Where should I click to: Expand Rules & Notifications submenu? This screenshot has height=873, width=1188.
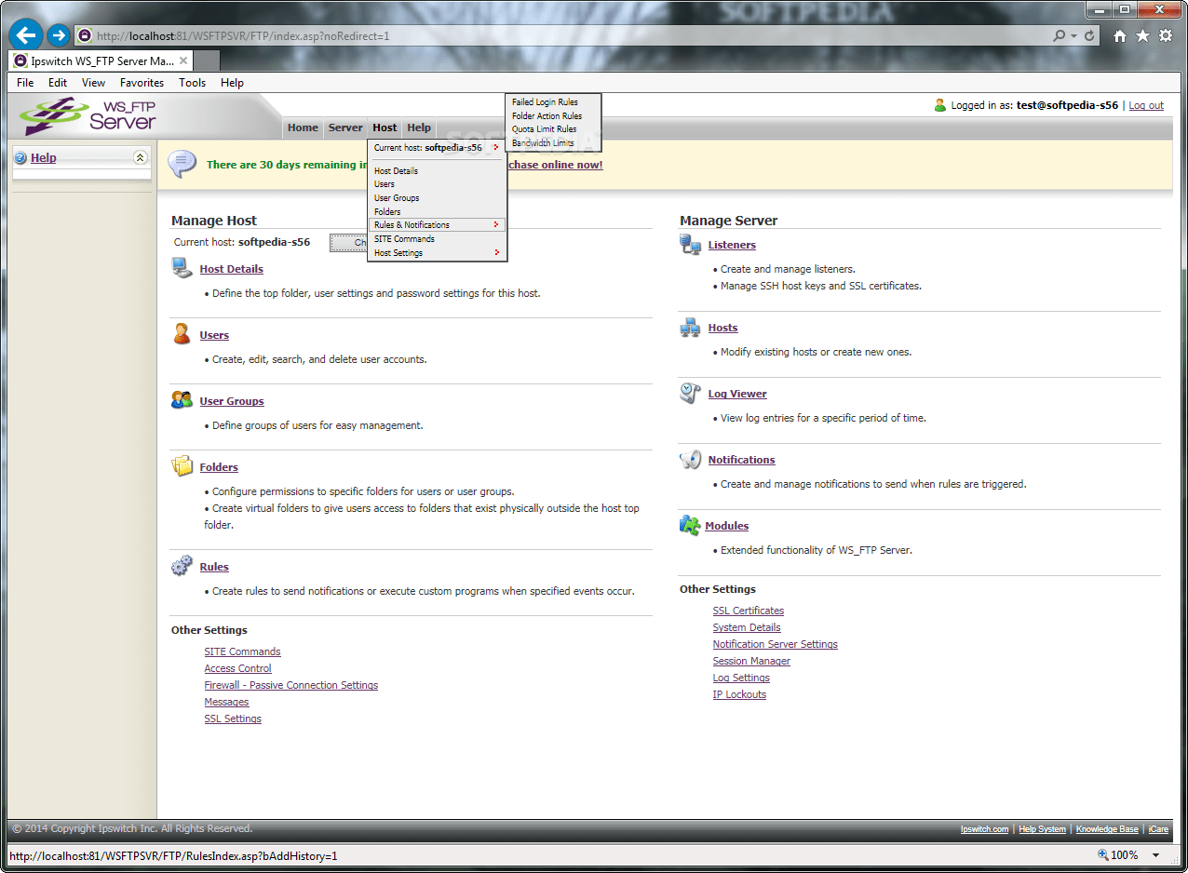coord(438,225)
